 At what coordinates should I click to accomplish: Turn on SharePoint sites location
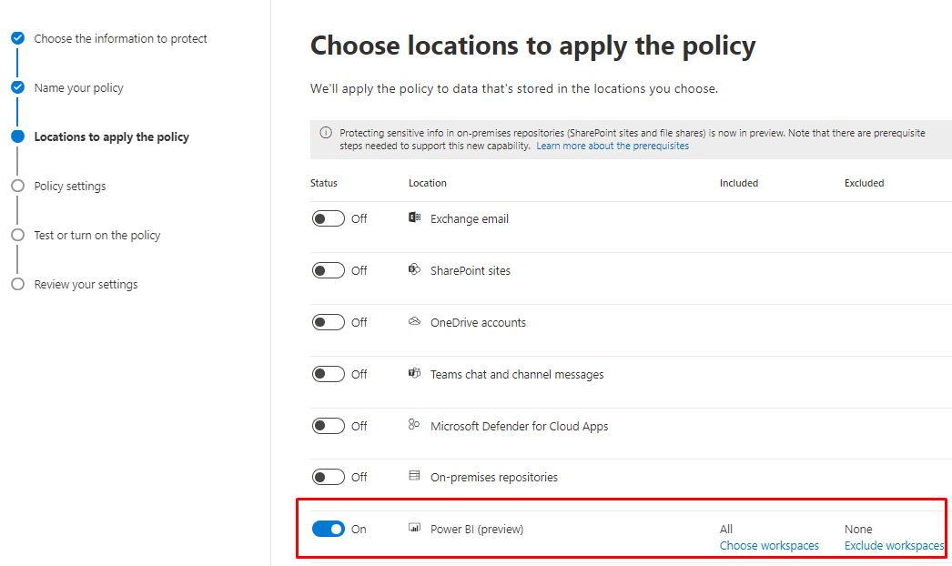(x=329, y=270)
